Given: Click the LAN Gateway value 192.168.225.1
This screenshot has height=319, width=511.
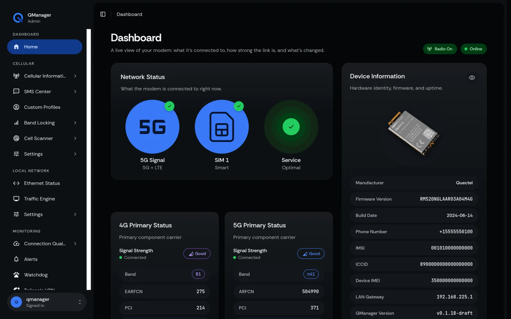Looking at the screenshot, I should click(x=454, y=297).
